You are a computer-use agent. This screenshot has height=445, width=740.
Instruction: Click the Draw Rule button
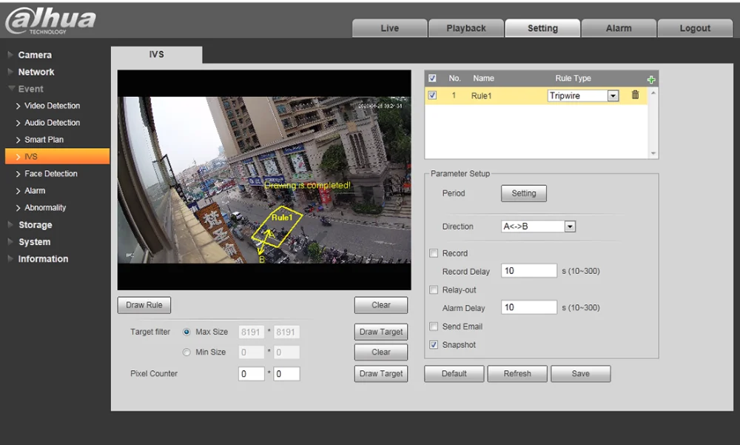144,305
